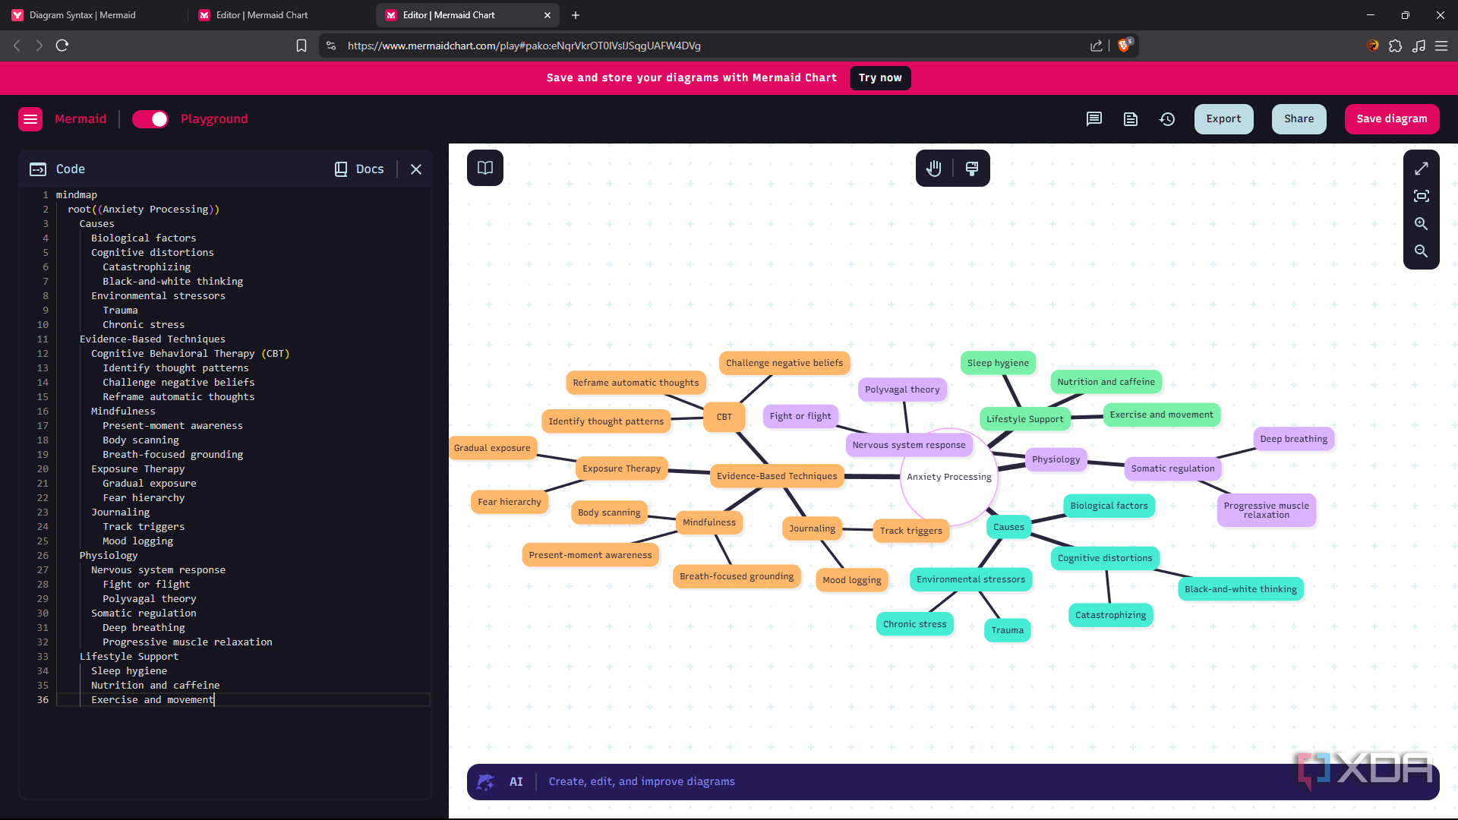Image resolution: width=1458 pixels, height=820 pixels.
Task: Click the Lifestyle Support node
Action: (x=1024, y=419)
